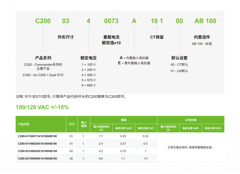240x174 pixels.
Task: Select 'C200 - Commander系列的' description line
Action: coord(43,64)
